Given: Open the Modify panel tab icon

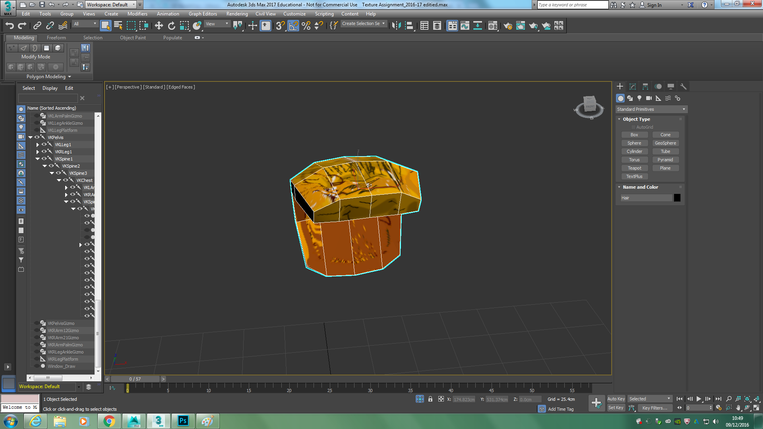Looking at the screenshot, I should pyautogui.click(x=633, y=87).
